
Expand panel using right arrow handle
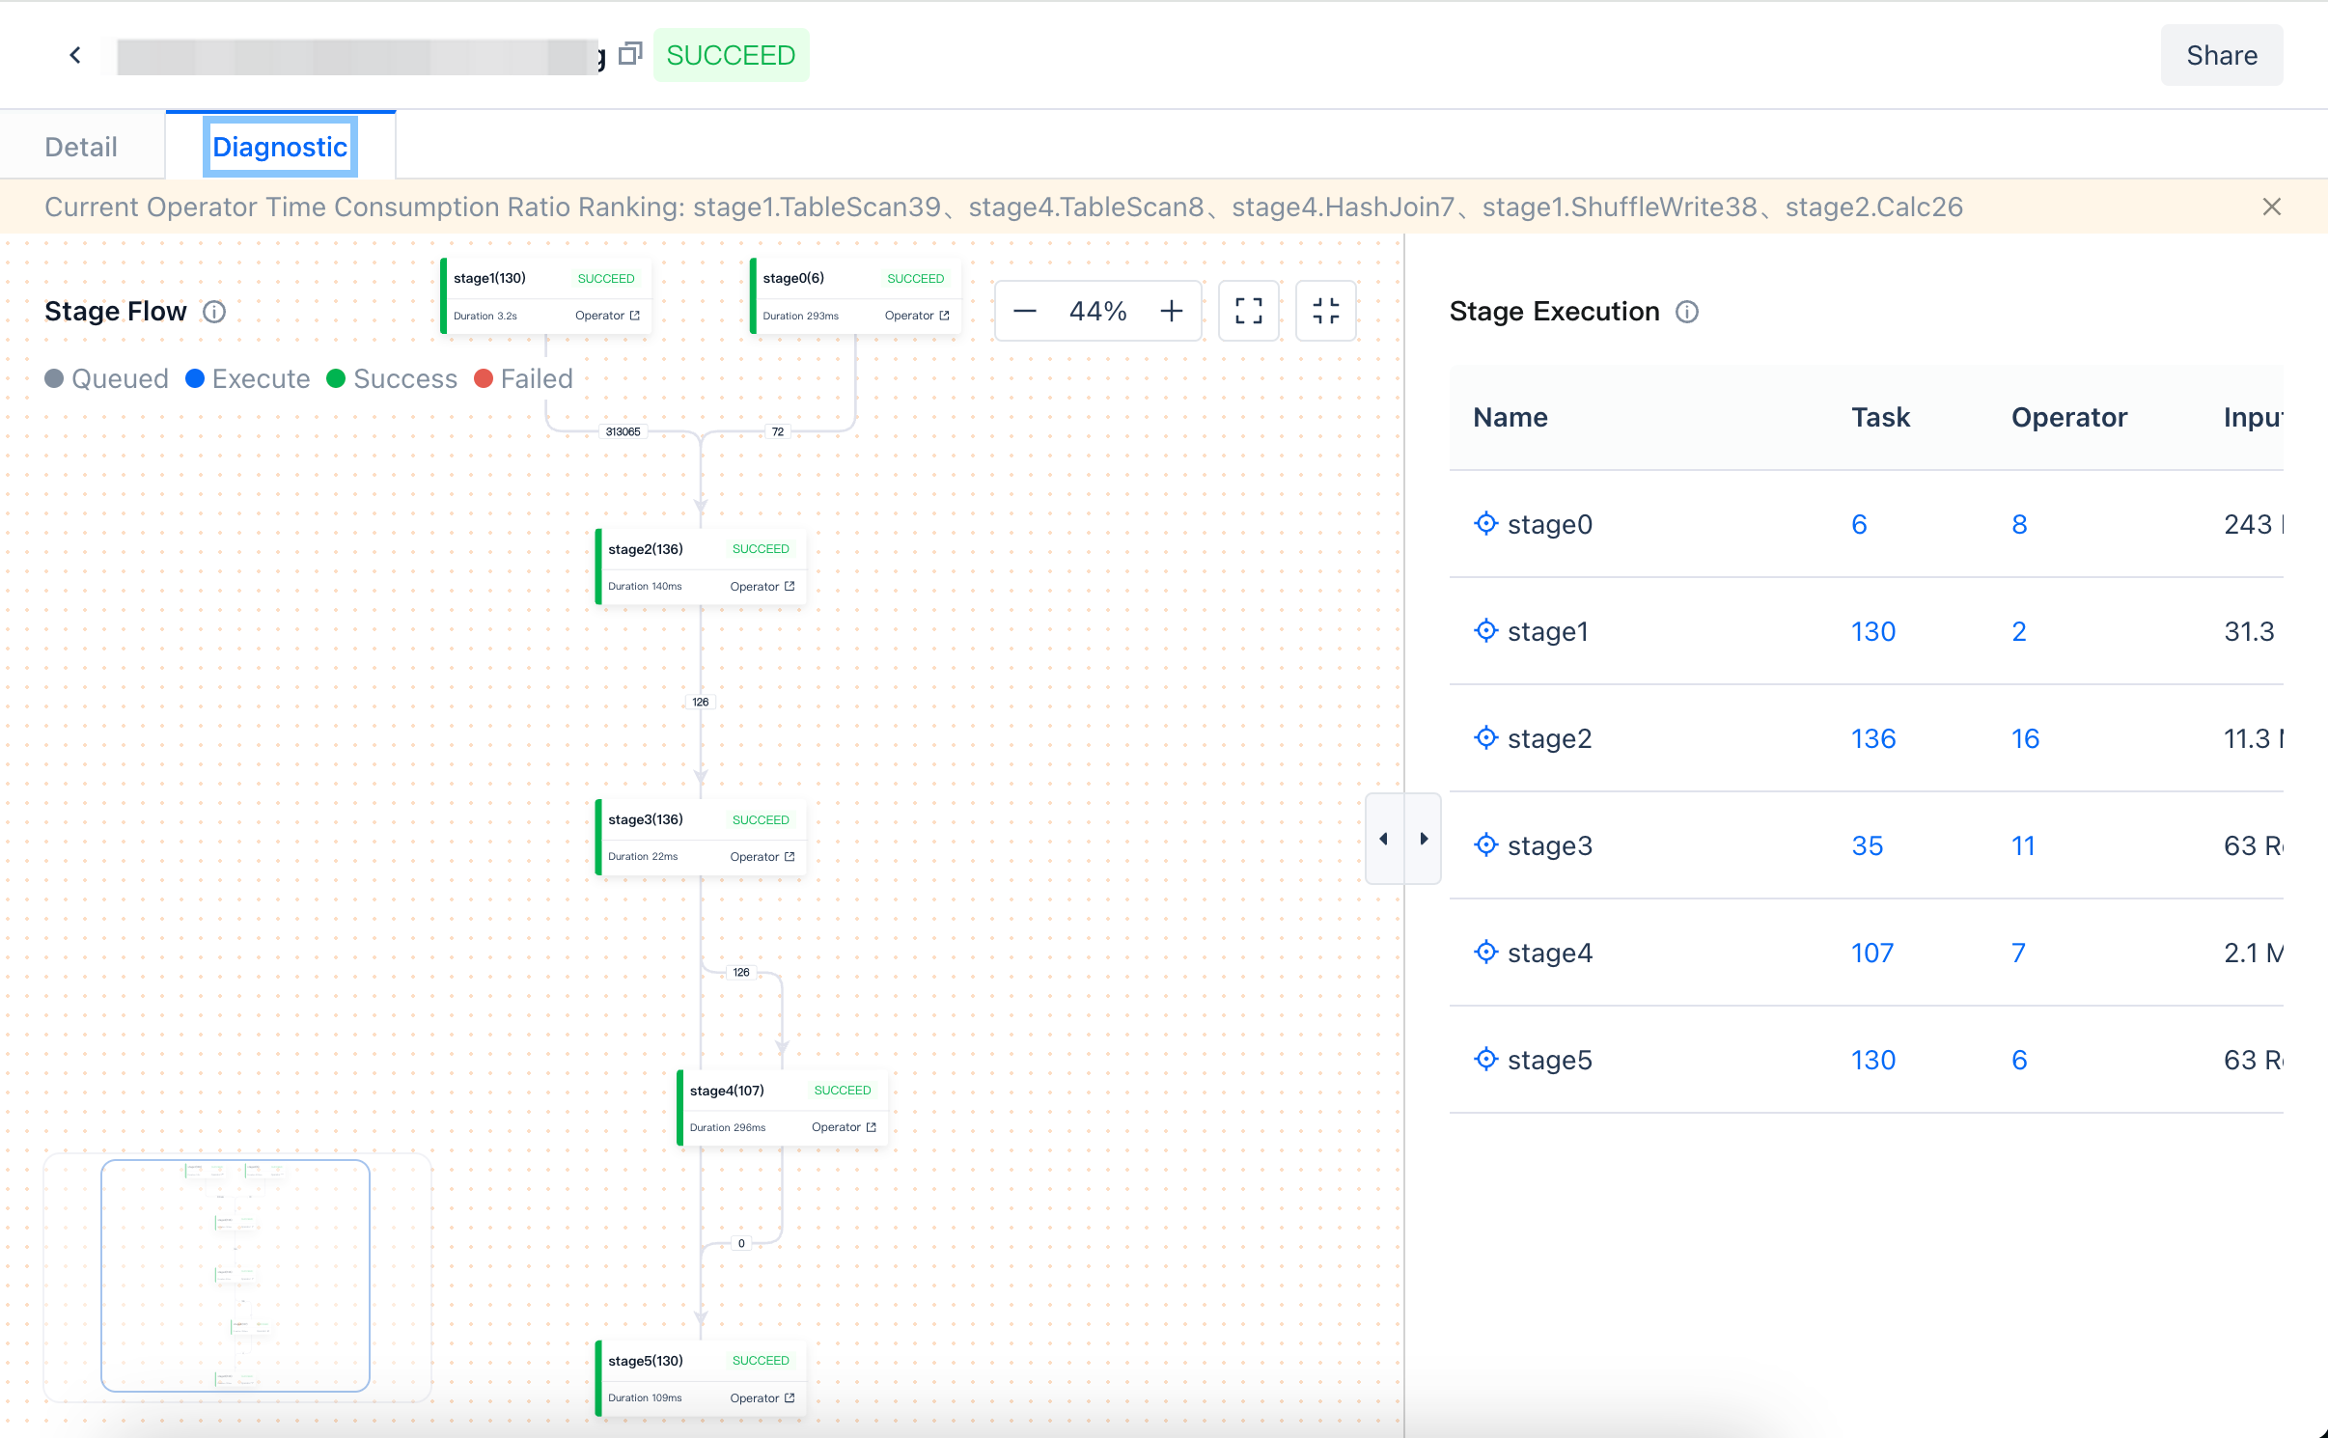point(1423,839)
